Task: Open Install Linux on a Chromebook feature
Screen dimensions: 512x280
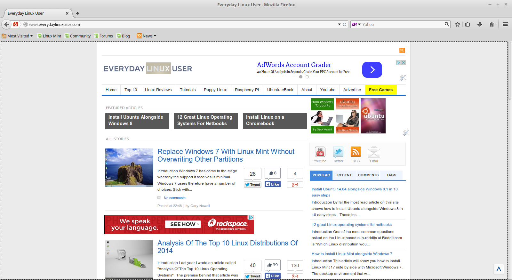Action: [275, 121]
